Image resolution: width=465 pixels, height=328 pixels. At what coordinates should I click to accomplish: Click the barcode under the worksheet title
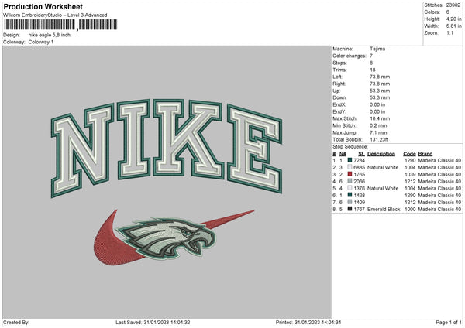pos(60,25)
